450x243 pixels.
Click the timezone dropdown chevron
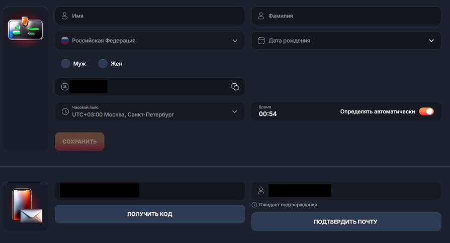234,111
